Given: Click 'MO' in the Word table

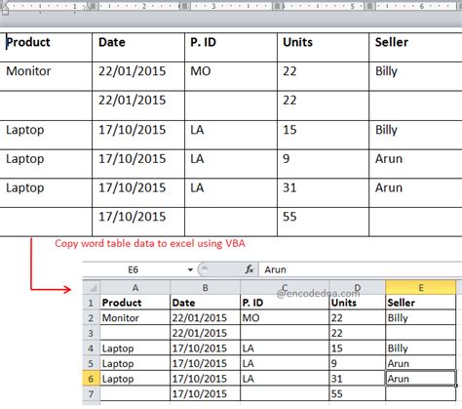Looking at the screenshot, I should pyautogui.click(x=201, y=71).
